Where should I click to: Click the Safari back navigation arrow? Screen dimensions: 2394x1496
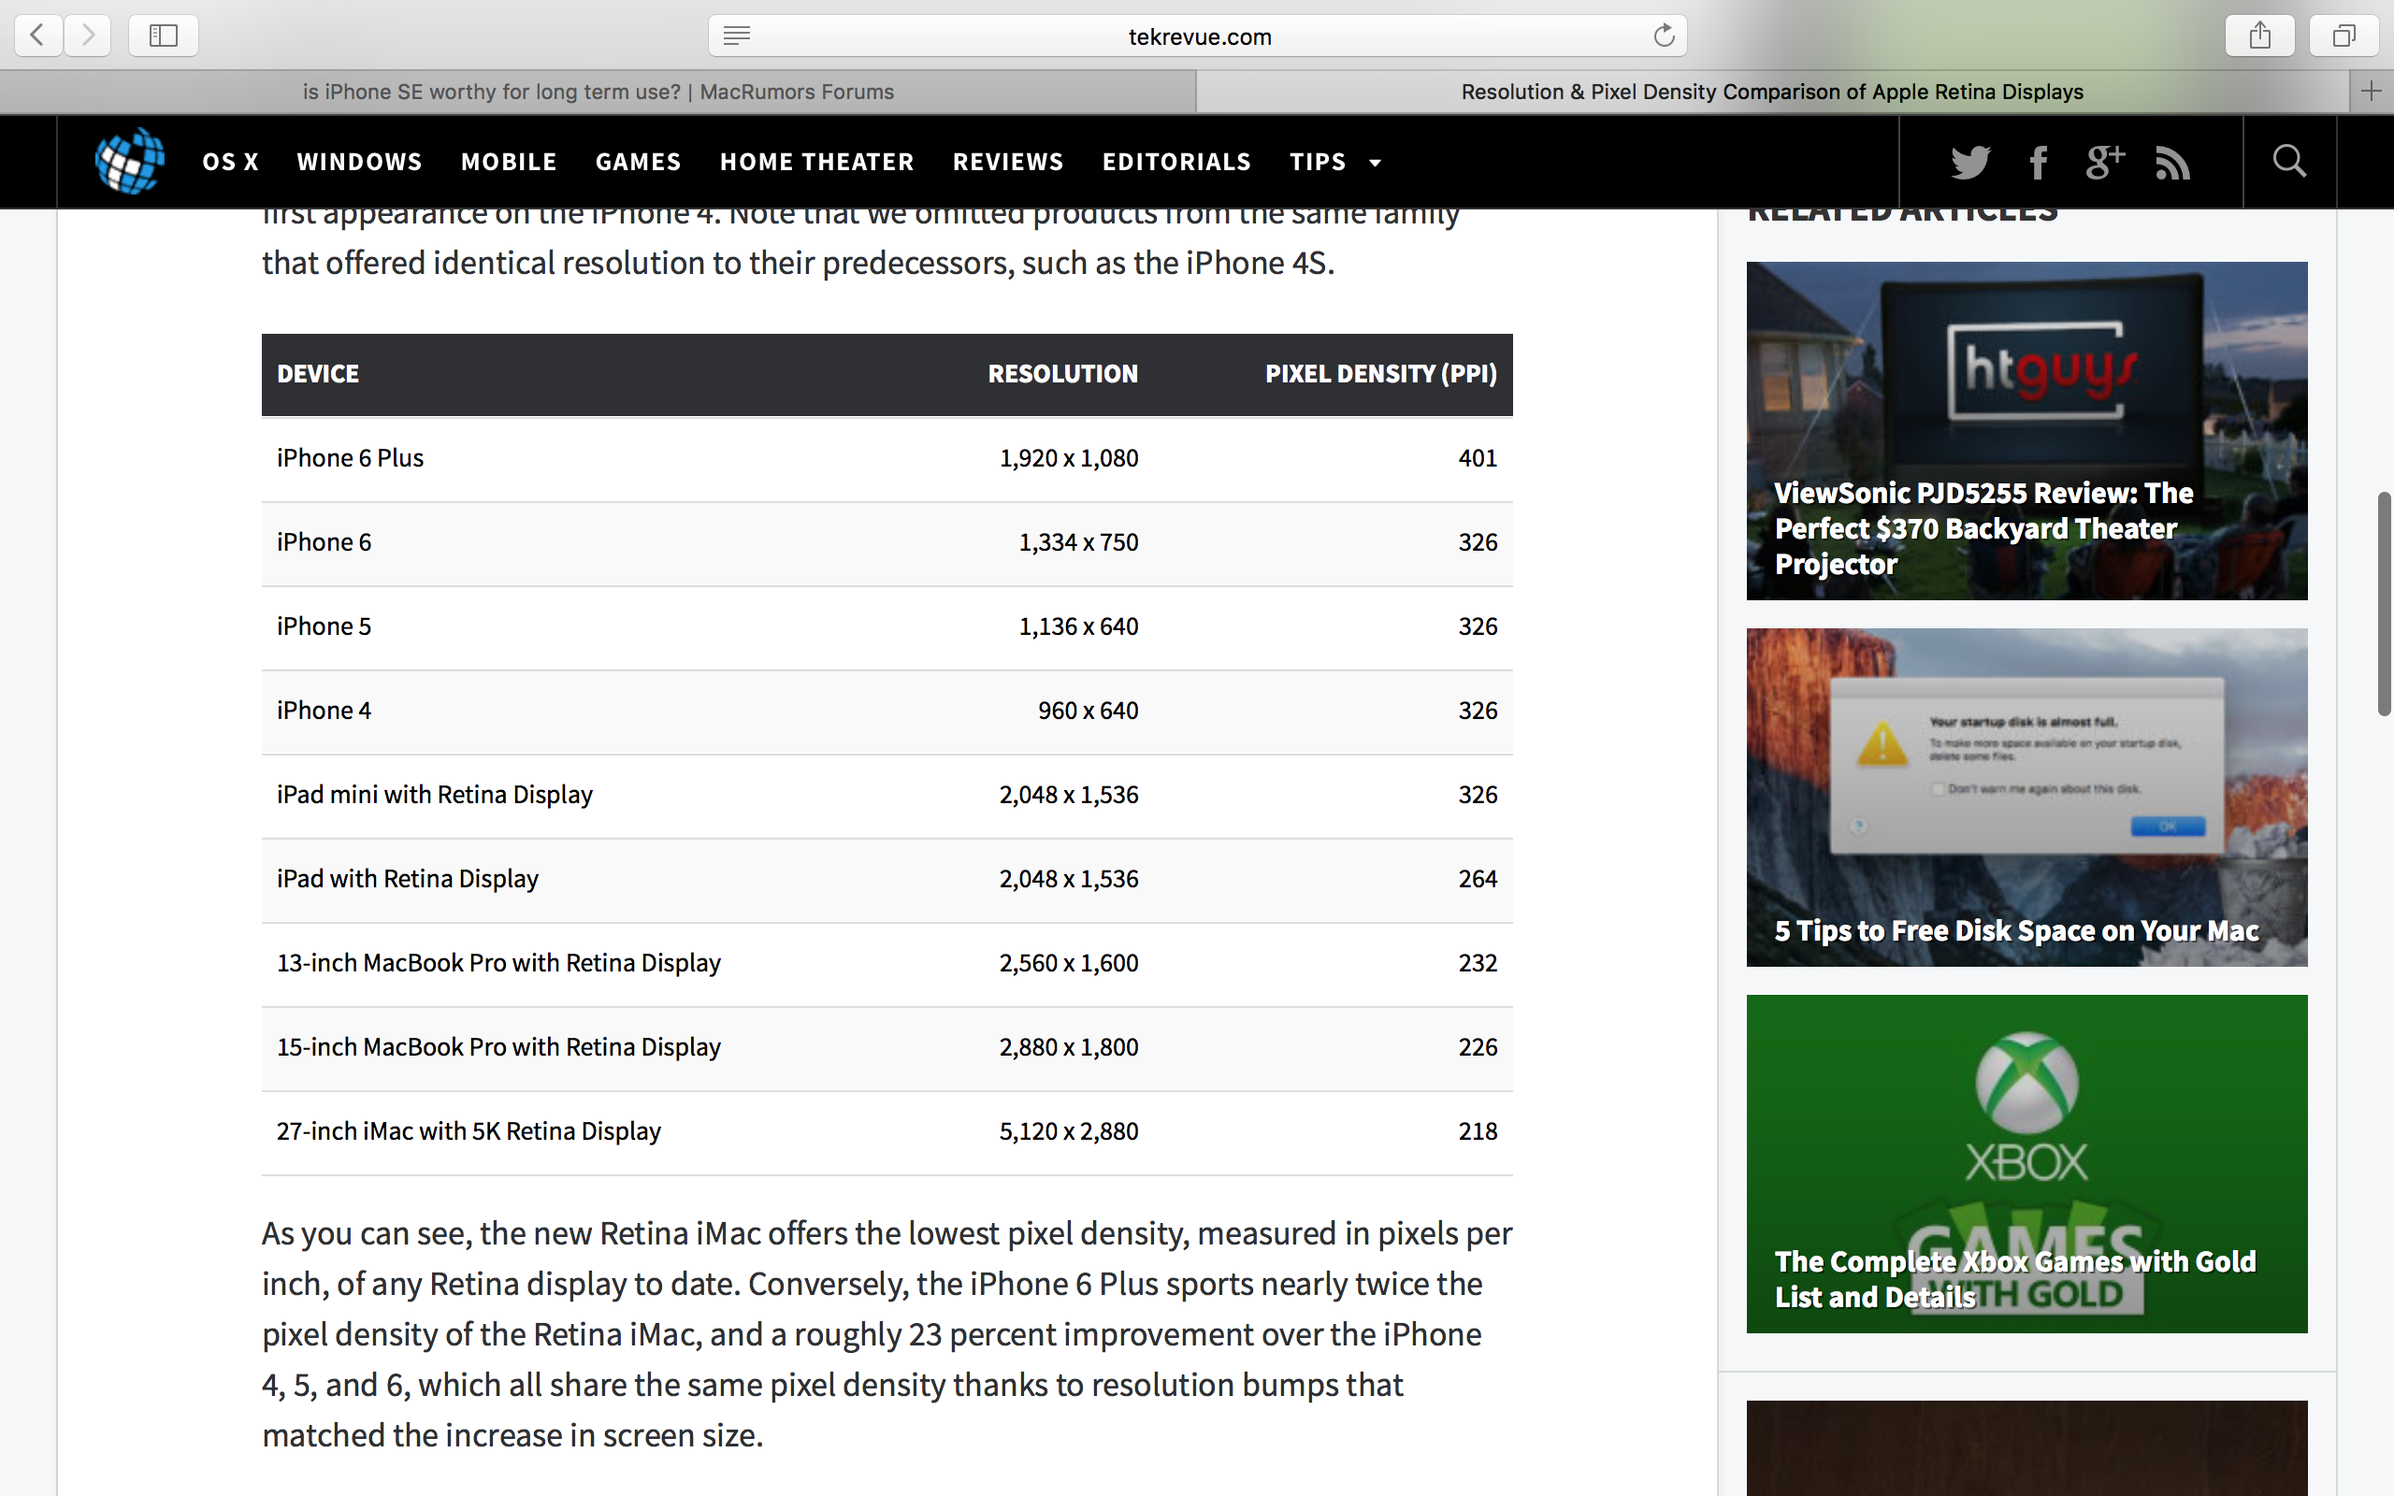point(37,36)
